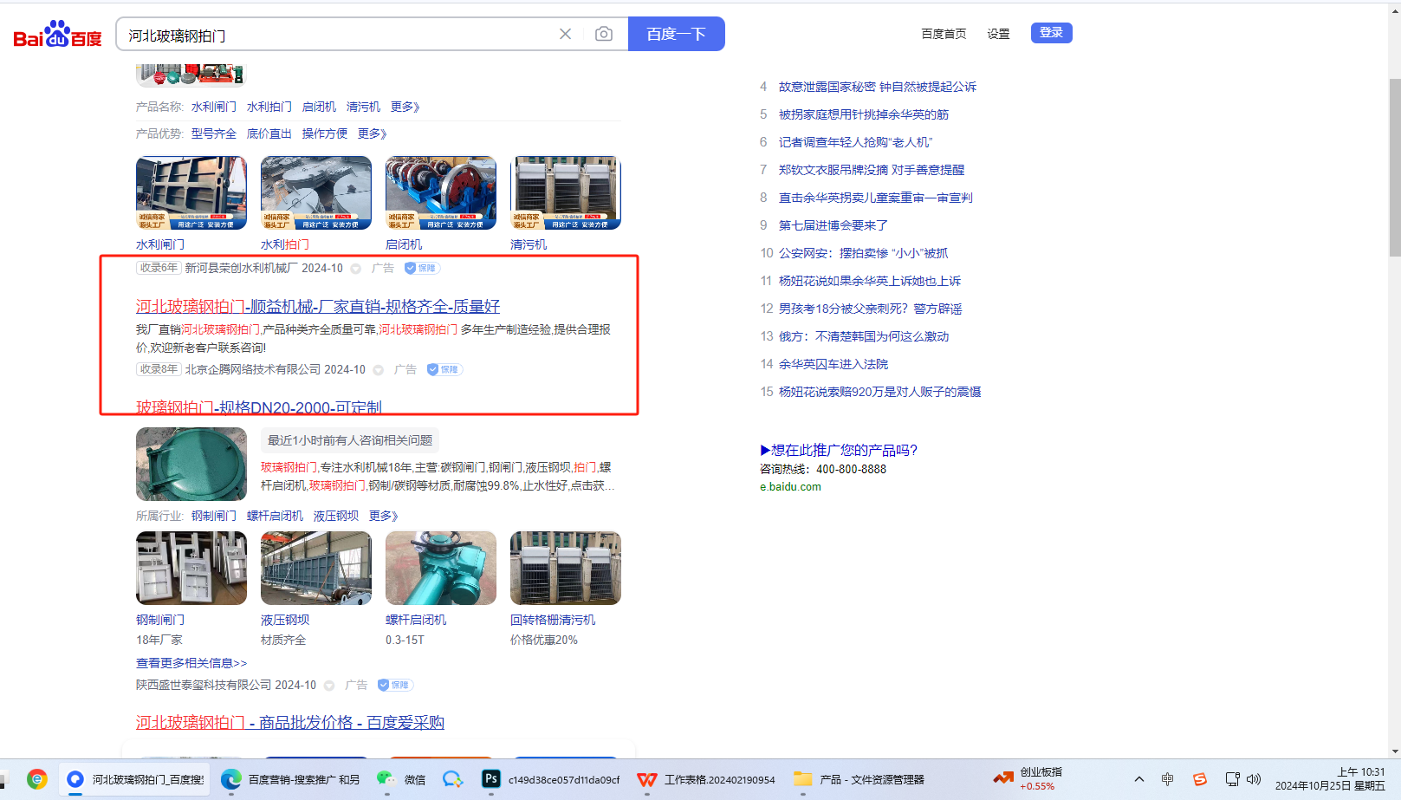Click dropdown arrow beside 北京企腾网络技术有限公司 ad

tap(378, 370)
